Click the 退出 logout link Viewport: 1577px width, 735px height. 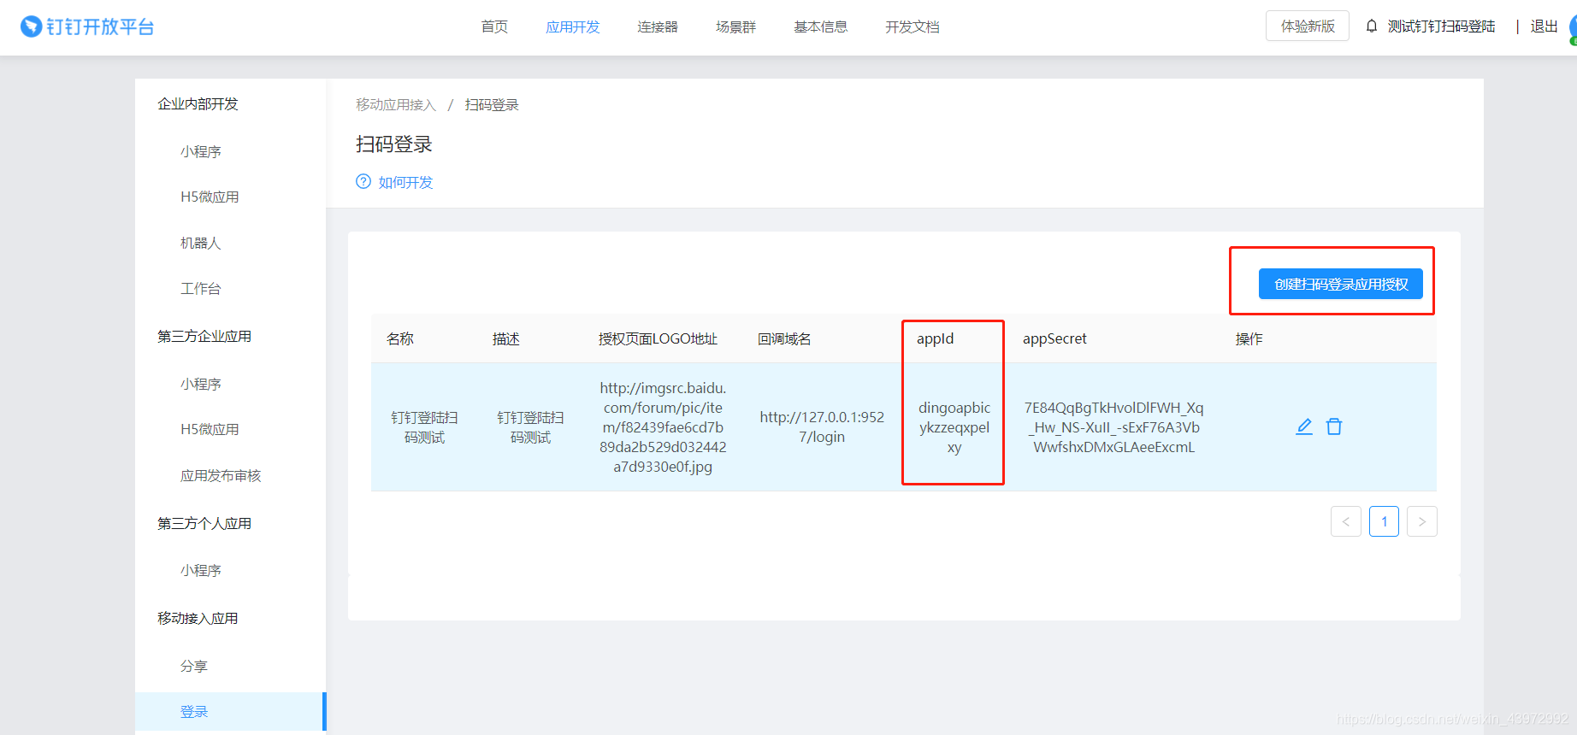(x=1545, y=26)
